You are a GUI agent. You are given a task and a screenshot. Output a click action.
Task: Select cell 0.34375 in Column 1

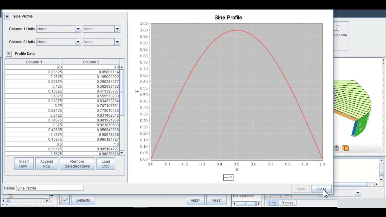pyautogui.click(x=34, y=120)
